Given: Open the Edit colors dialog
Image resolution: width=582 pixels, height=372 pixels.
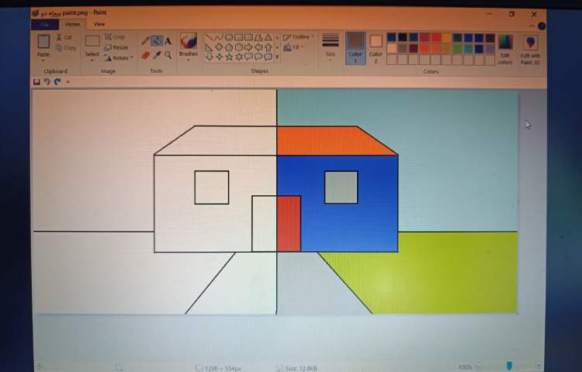Looking at the screenshot, I should 505,50.
